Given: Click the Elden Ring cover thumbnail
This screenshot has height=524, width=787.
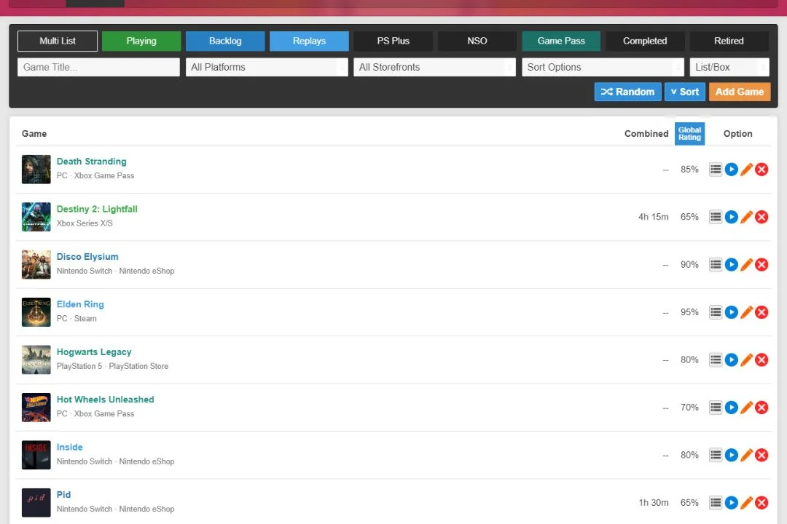Looking at the screenshot, I should click(x=36, y=312).
